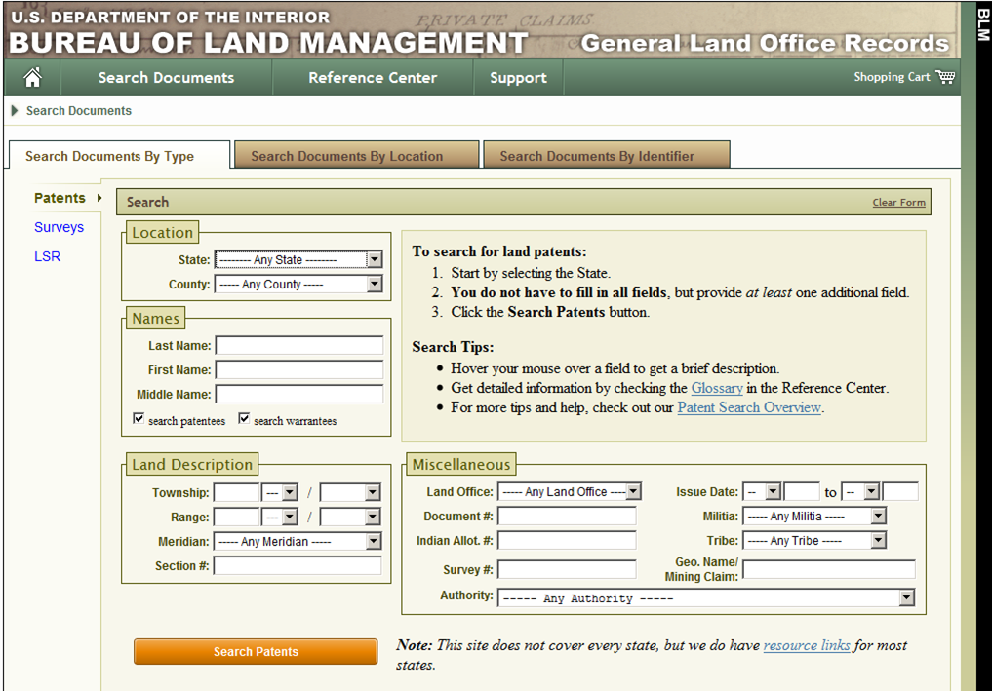The image size is (992, 691).
Task: Open the Issue Date end month dropdown
Action: point(861,492)
